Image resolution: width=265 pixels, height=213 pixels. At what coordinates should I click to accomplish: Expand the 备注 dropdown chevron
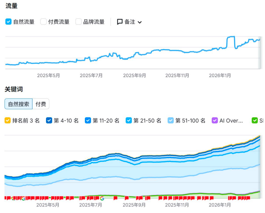pyautogui.click(x=140, y=22)
